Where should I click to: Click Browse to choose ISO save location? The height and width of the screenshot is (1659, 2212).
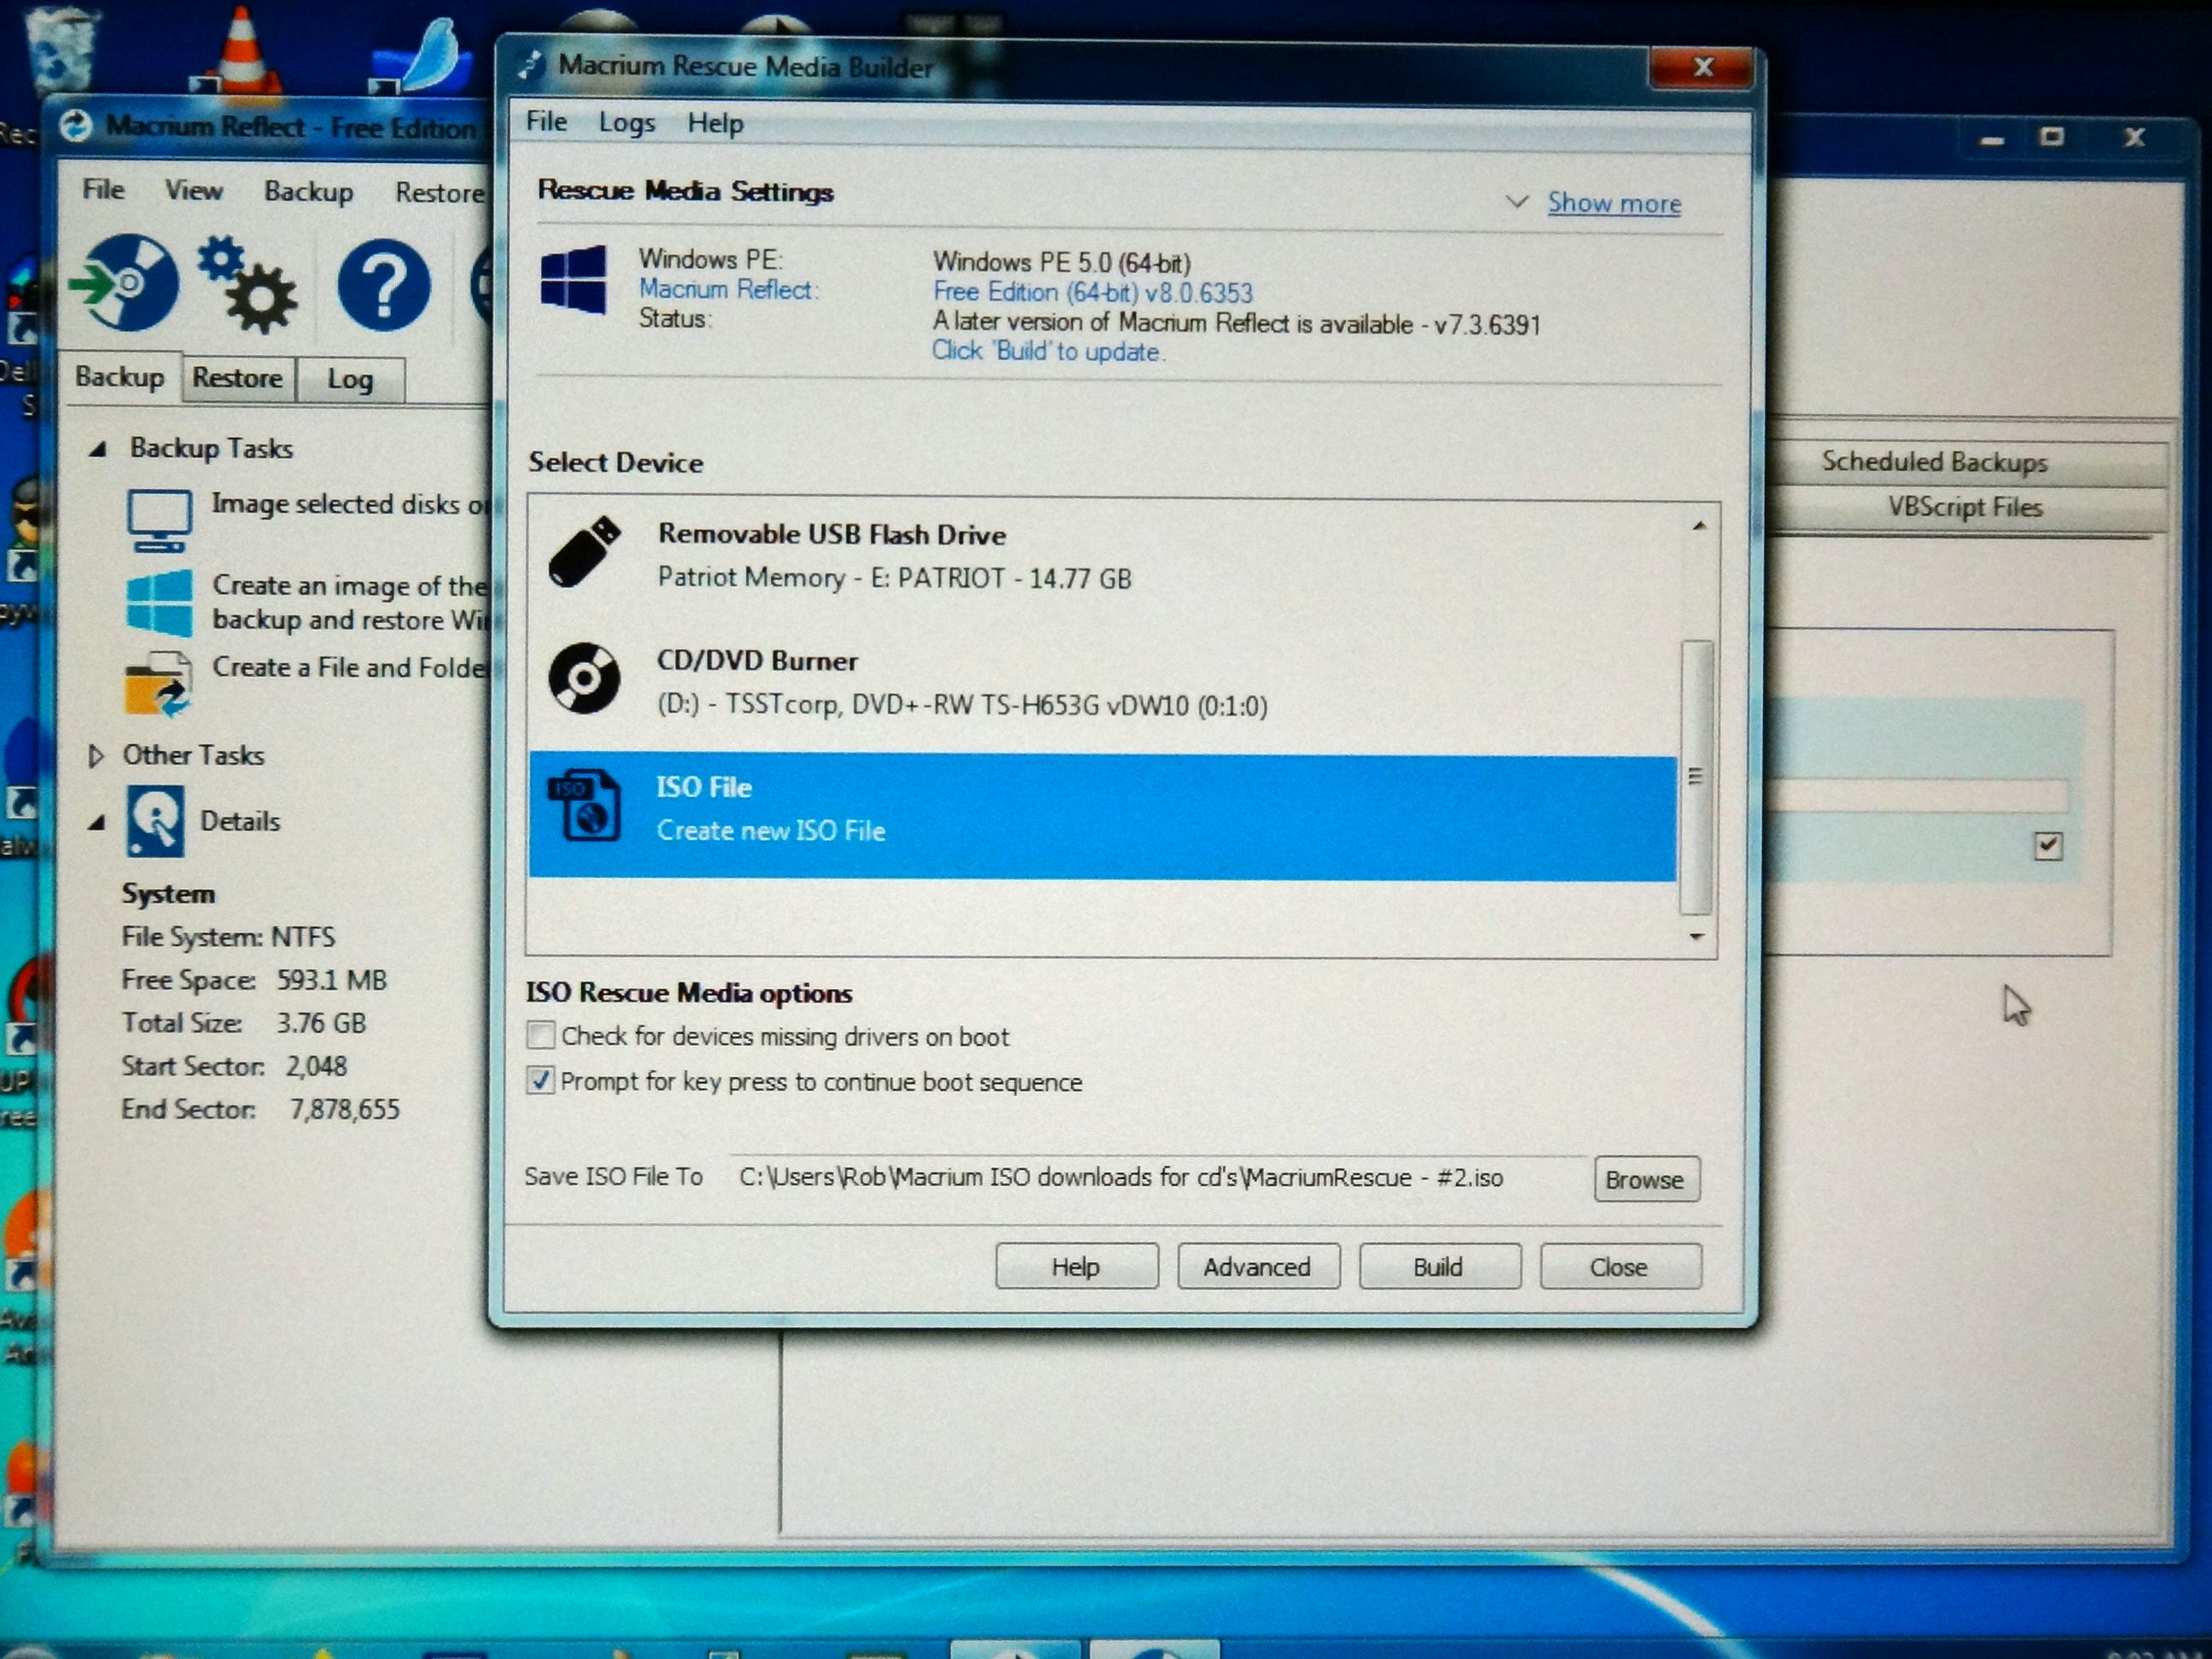coord(1646,1180)
